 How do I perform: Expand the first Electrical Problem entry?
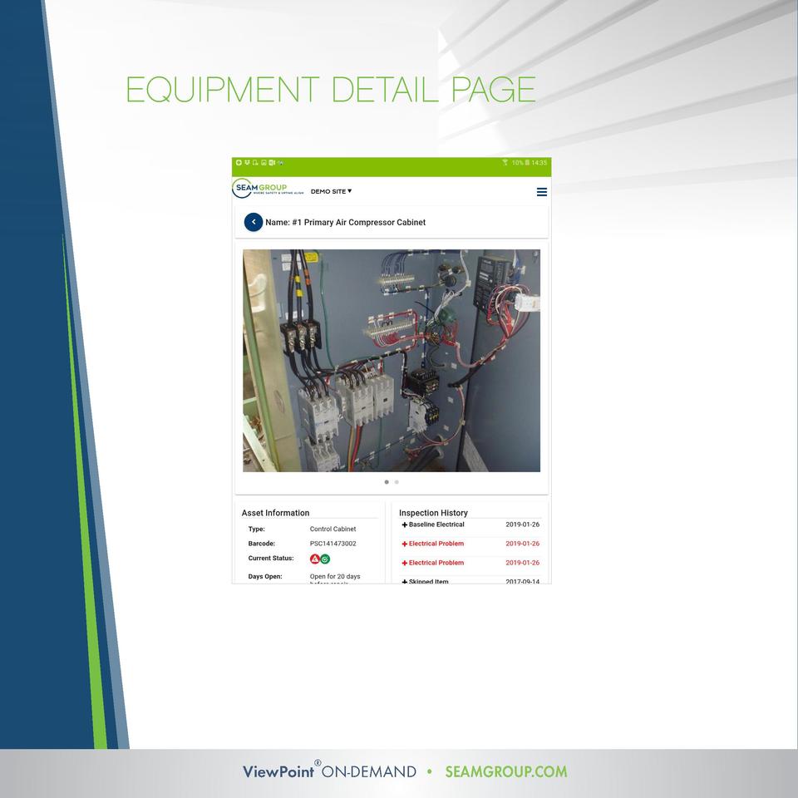click(434, 544)
